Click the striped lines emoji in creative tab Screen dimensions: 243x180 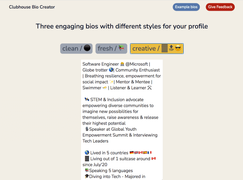[165, 48]
